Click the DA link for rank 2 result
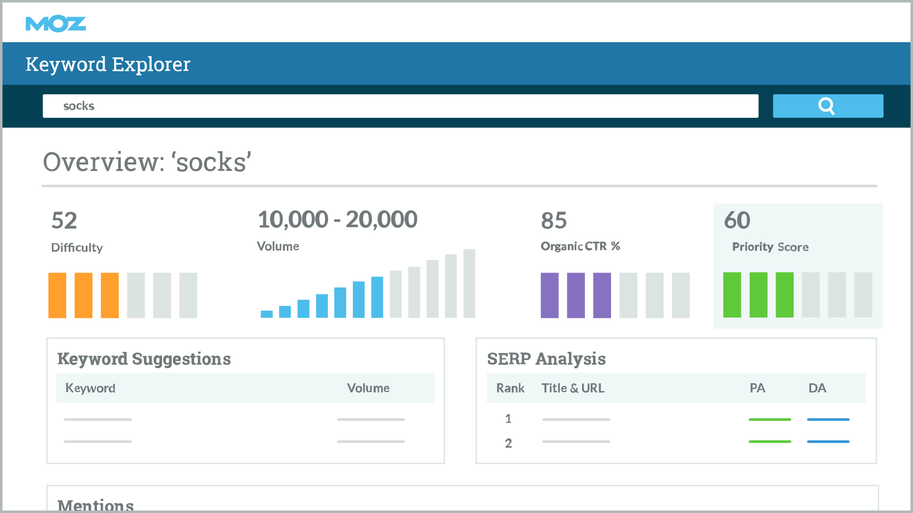 (x=828, y=441)
